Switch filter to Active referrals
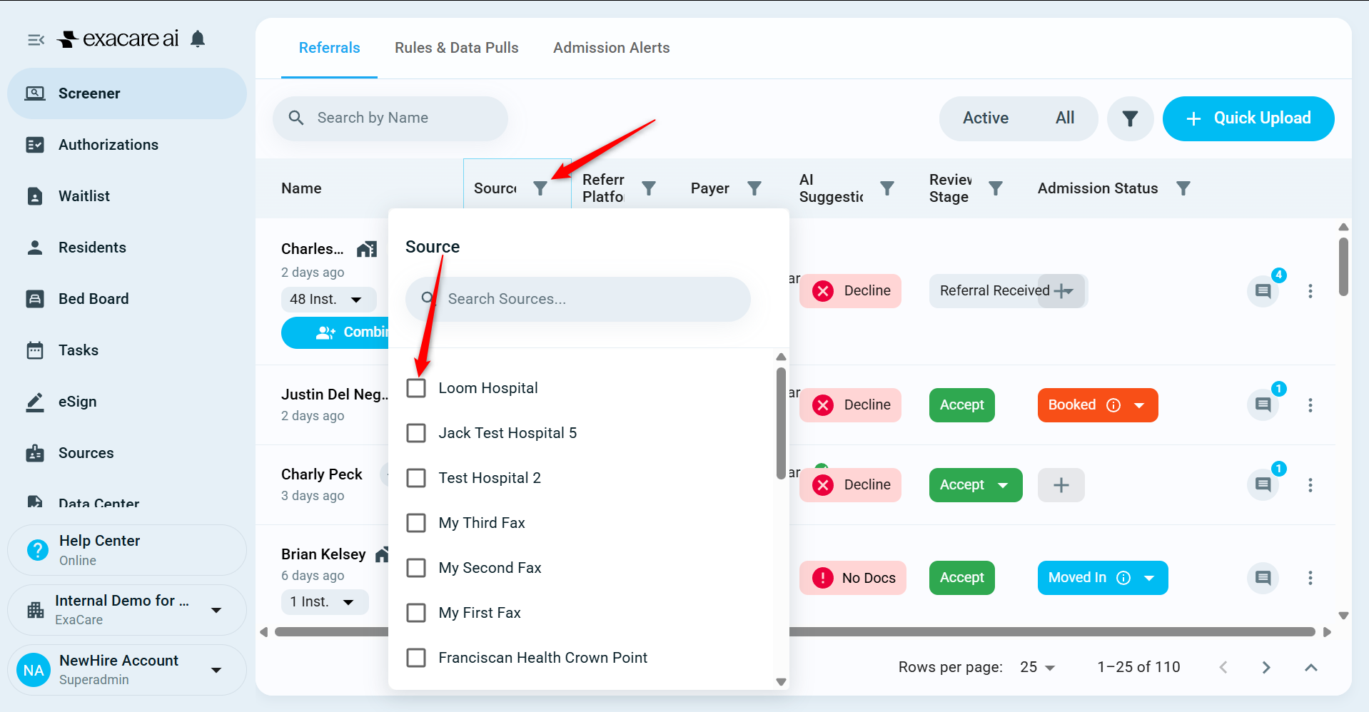Screen dimensions: 1369x712 point(986,118)
